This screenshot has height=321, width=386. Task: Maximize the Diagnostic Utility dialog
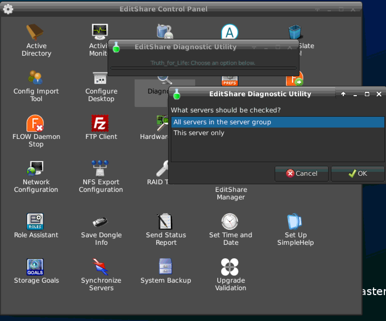click(x=367, y=94)
